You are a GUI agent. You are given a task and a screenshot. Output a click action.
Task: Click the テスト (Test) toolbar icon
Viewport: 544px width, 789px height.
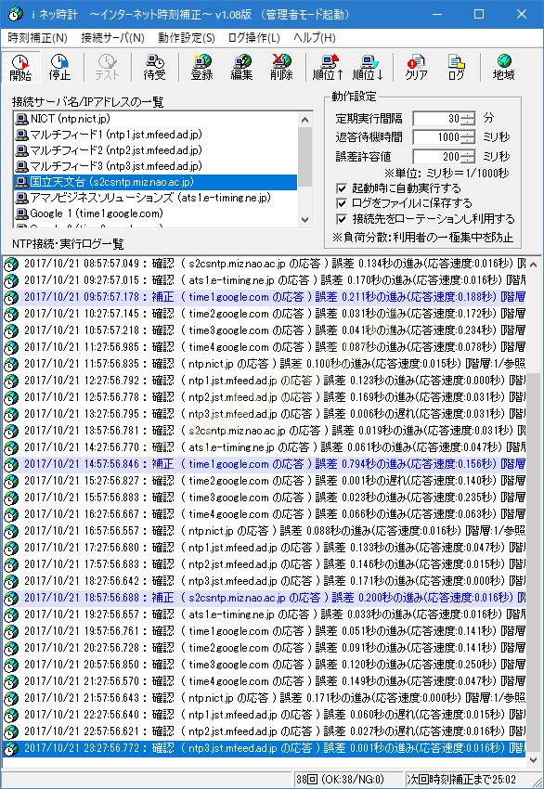coord(107,67)
